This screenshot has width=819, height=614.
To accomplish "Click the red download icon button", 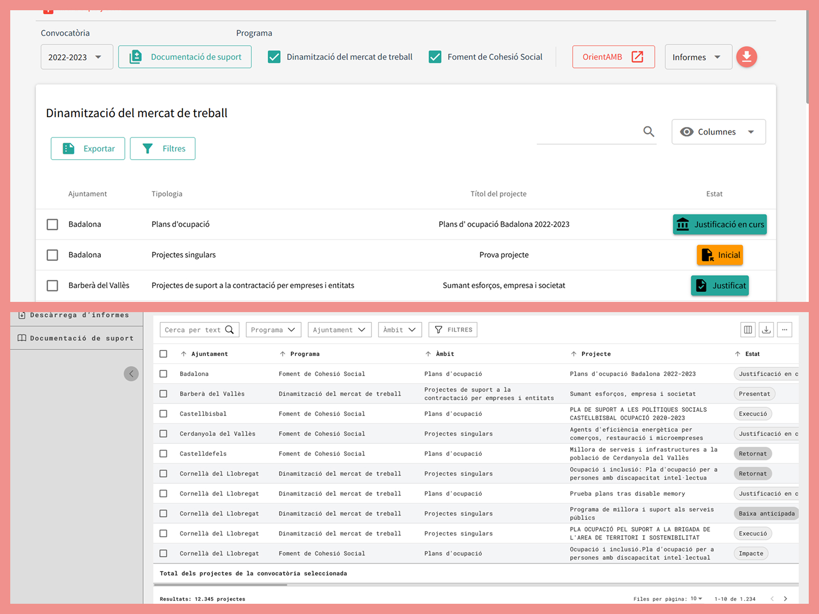I will click(747, 57).
